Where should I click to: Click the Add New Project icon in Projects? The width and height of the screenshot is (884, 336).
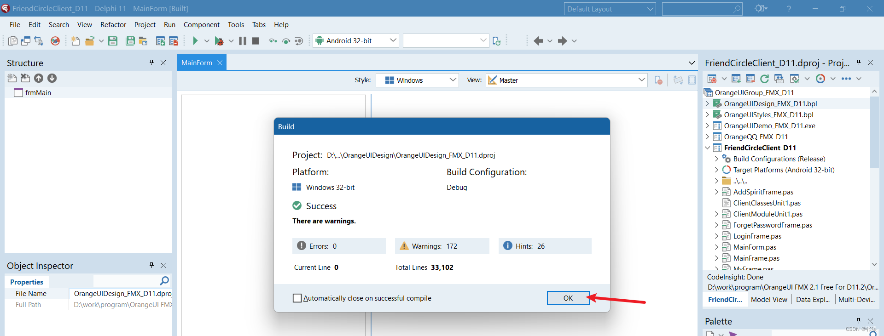[736, 79]
